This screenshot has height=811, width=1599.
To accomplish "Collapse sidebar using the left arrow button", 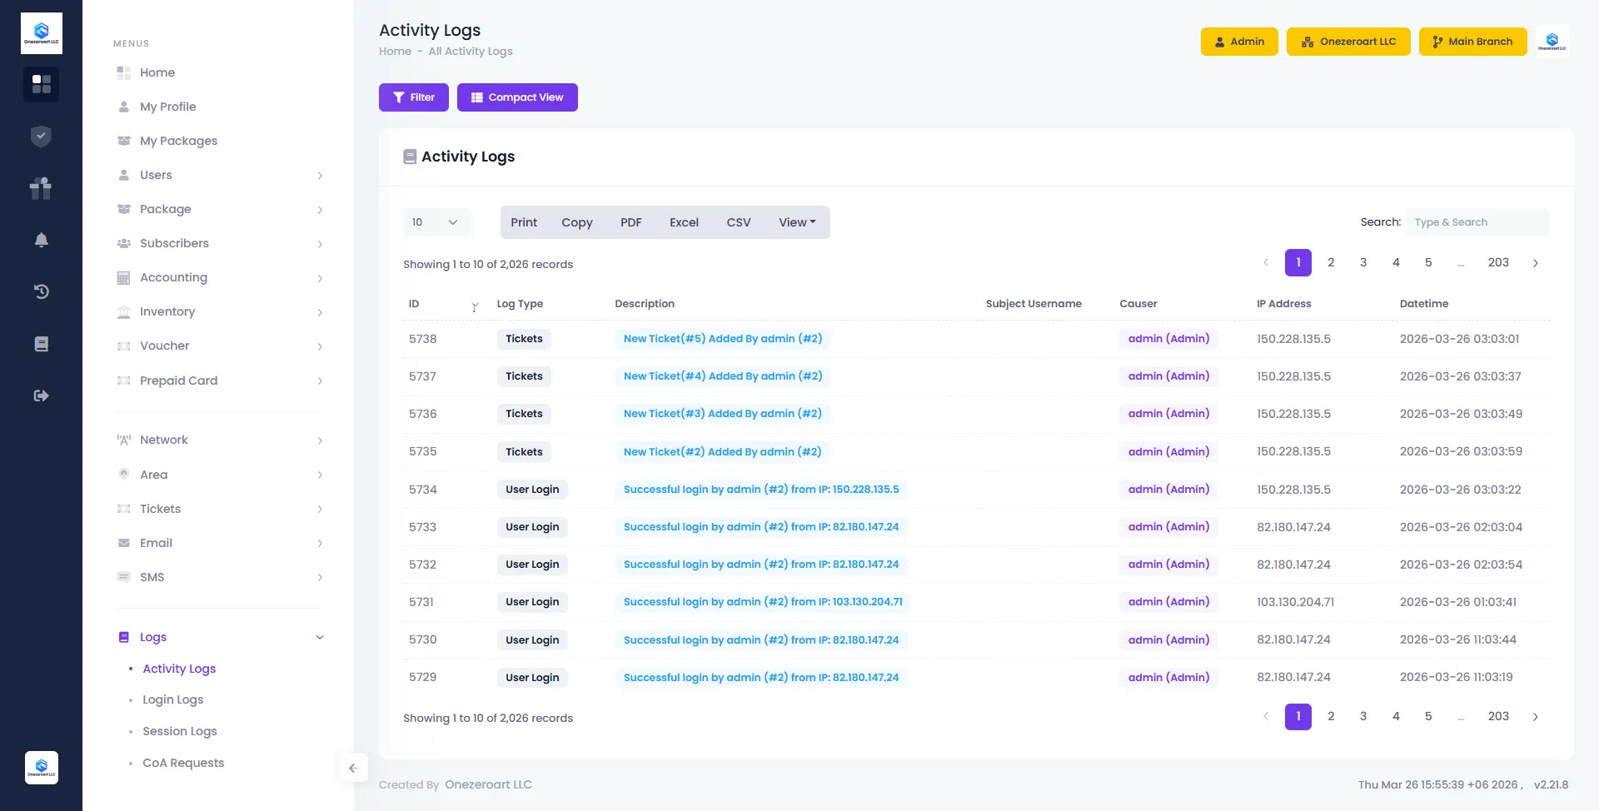I will tap(353, 768).
